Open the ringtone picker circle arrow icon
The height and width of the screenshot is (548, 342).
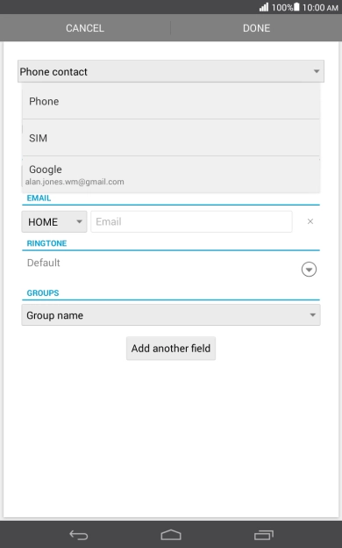(x=309, y=269)
